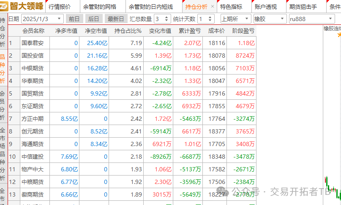The width and height of the screenshot is (341, 205).
Task: Open the 账户透视 tab
Action: point(265,7)
